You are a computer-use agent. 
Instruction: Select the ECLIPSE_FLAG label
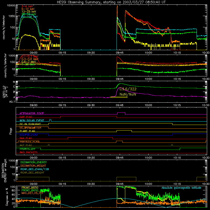tap(29, 135)
